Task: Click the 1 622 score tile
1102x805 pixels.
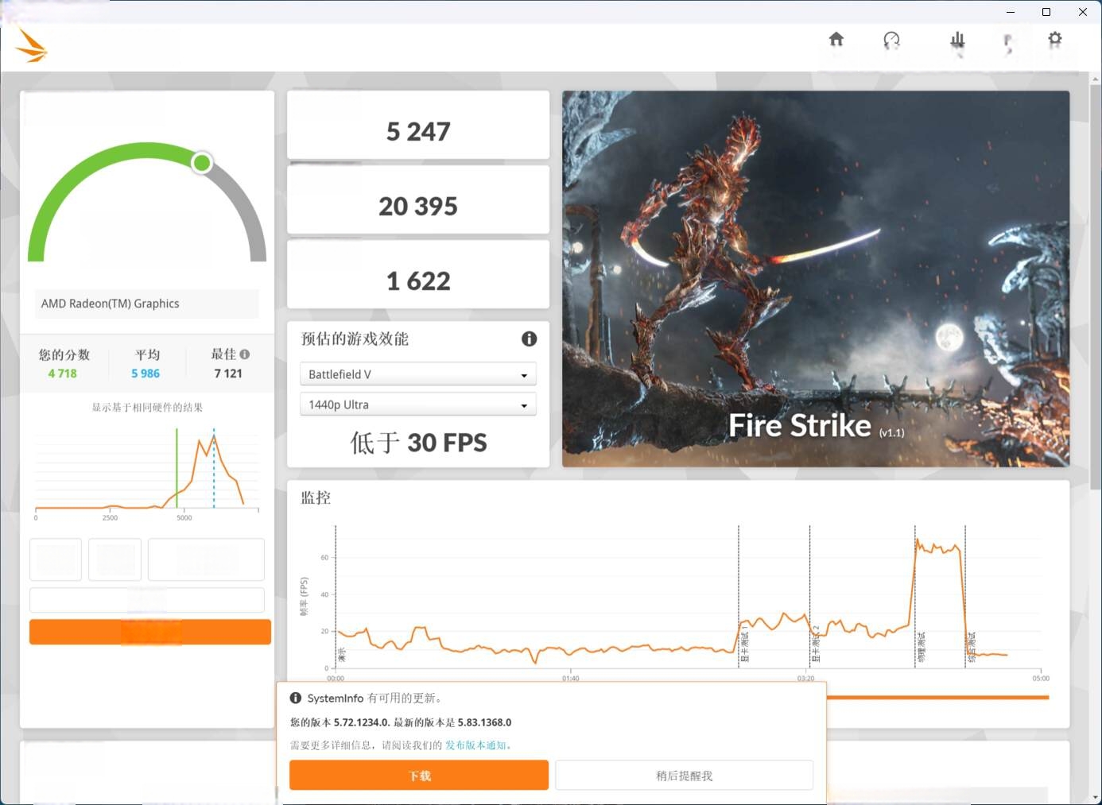Action: tap(418, 274)
